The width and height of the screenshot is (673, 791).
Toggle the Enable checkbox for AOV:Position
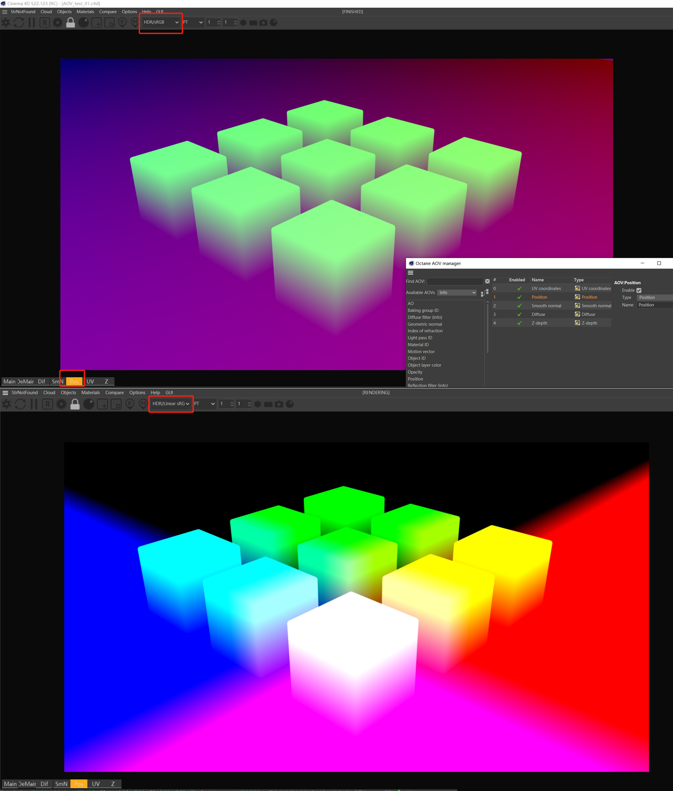click(639, 290)
